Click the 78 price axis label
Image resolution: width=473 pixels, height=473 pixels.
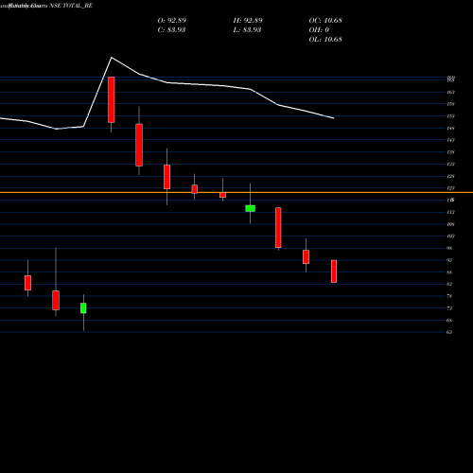pos(449,296)
